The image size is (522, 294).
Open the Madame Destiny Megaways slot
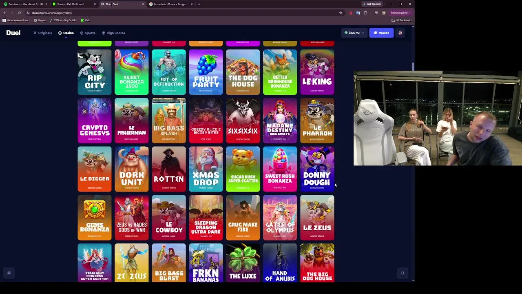[x=280, y=120]
